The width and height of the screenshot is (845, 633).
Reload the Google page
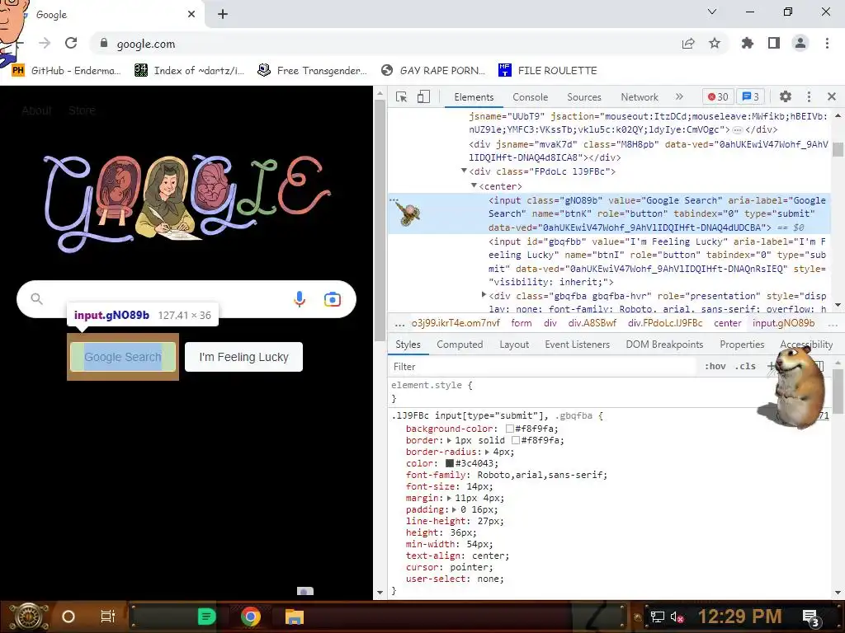click(71, 43)
